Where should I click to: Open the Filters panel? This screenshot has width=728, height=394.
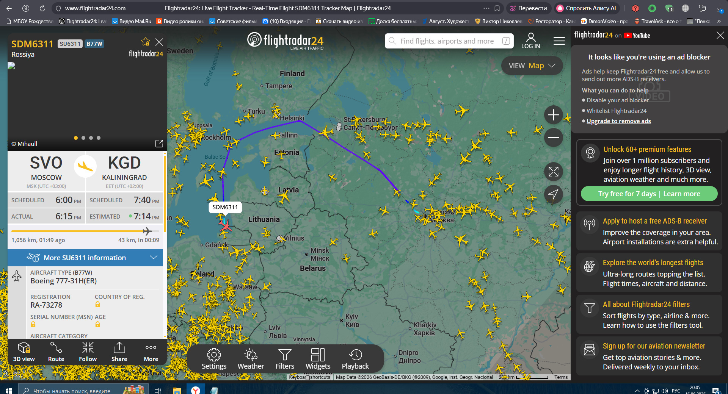pos(285,359)
